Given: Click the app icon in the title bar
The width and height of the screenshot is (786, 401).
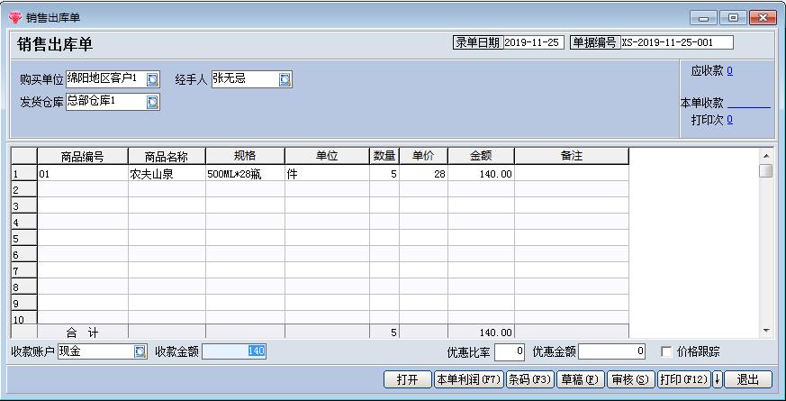Looking at the screenshot, I should click(x=14, y=17).
